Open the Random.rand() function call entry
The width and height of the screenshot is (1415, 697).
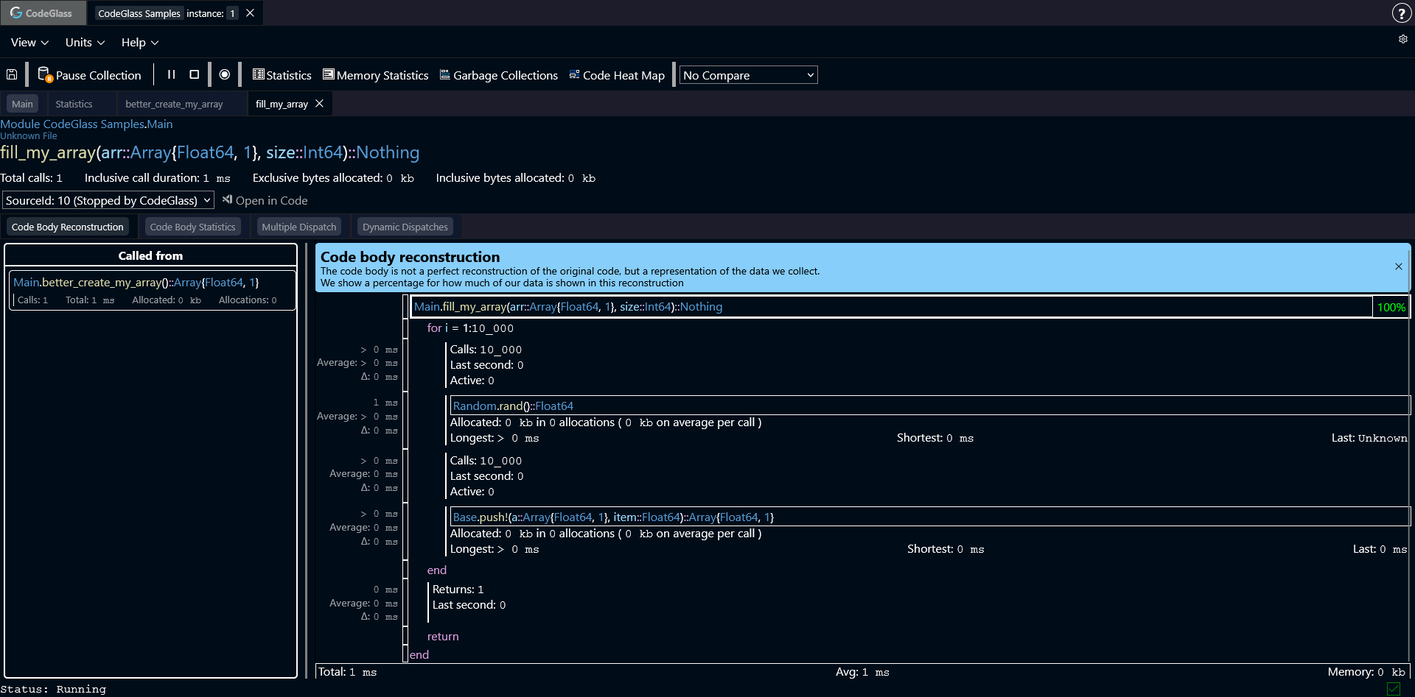pos(513,406)
